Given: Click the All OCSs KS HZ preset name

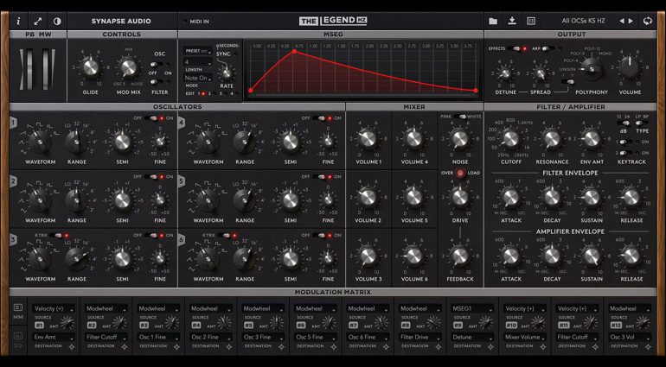Looking at the screenshot, I should (x=583, y=21).
